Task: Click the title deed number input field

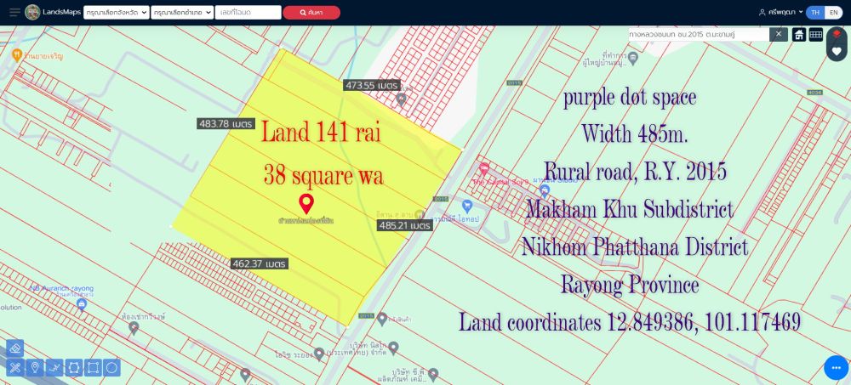Action: click(248, 13)
